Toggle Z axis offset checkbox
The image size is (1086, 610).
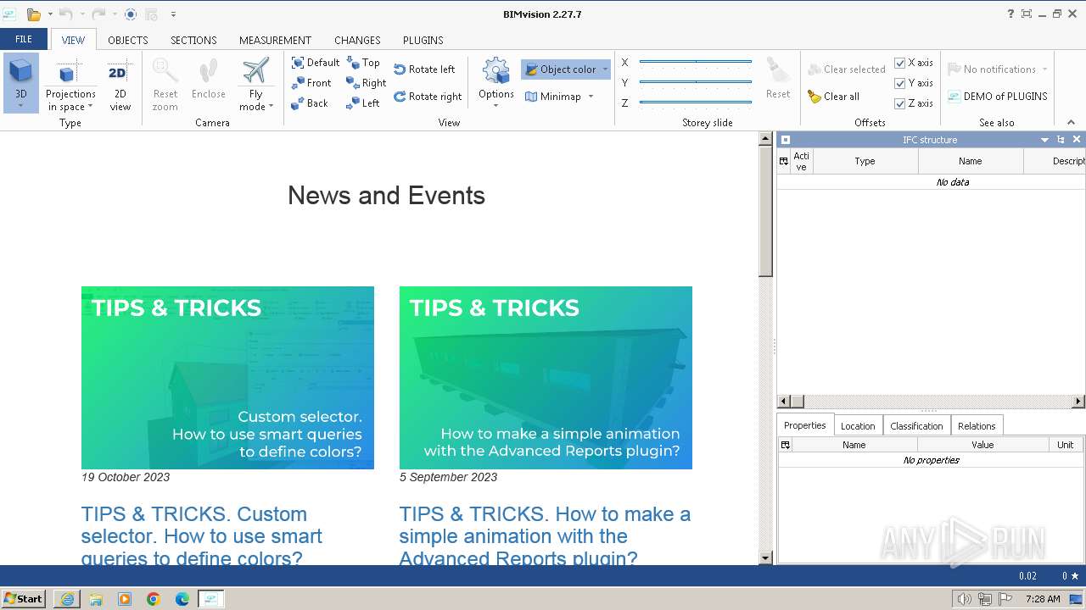[x=900, y=103]
